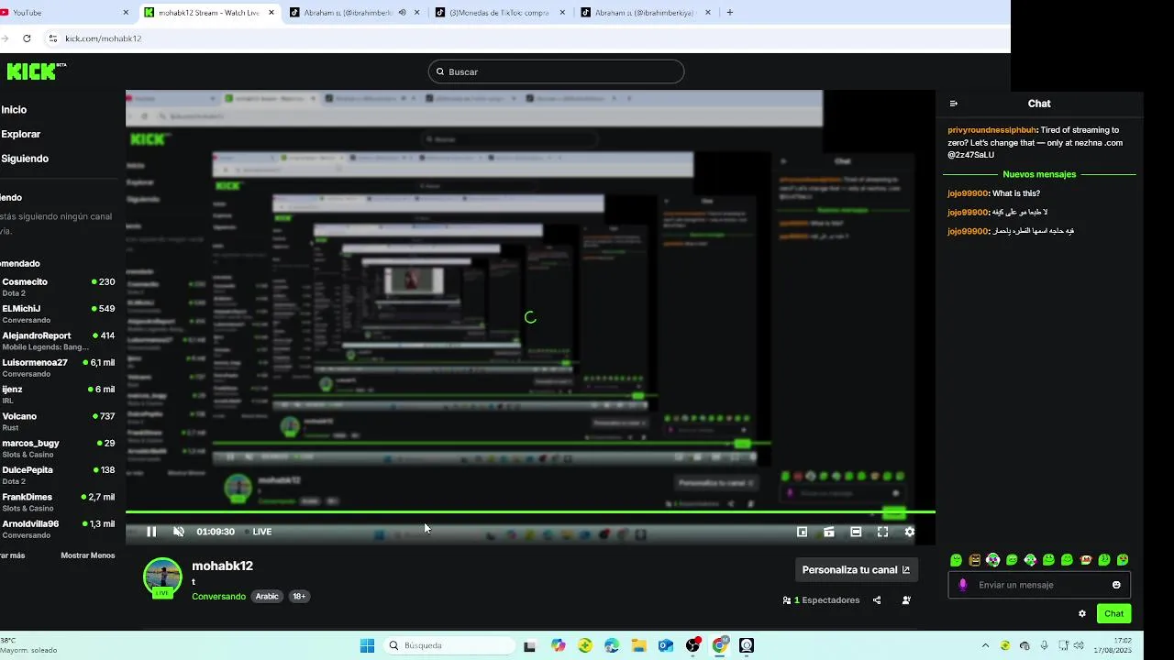Open the Windows Start menu

pyautogui.click(x=367, y=645)
